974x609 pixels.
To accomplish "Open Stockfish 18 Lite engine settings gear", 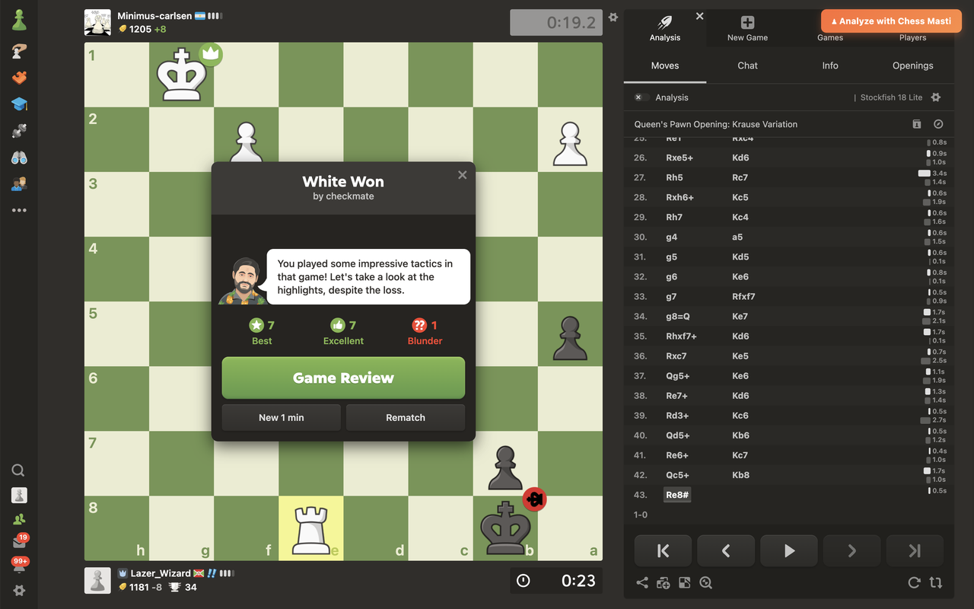I will pos(936,97).
